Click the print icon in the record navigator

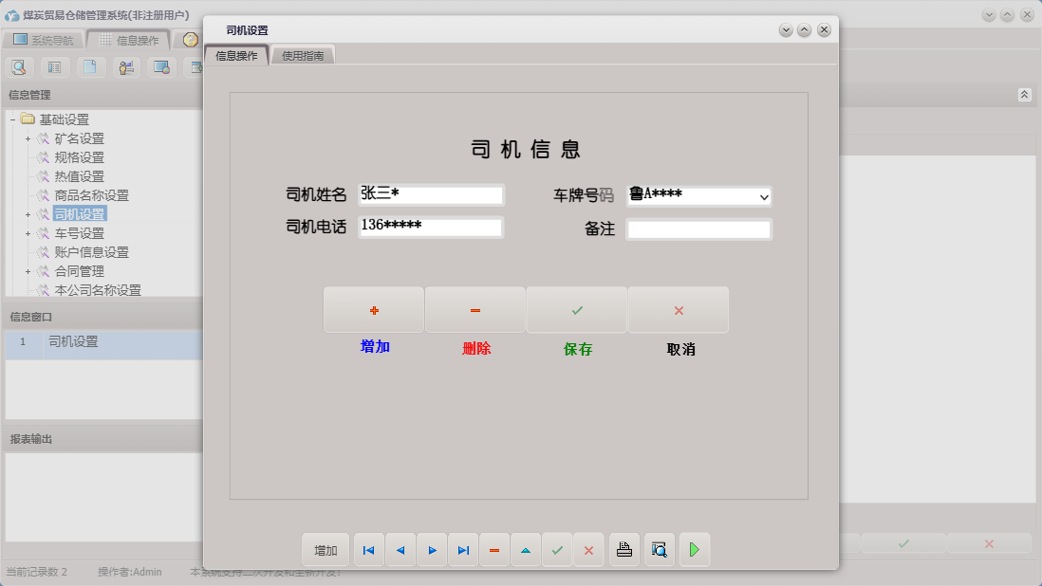(623, 549)
